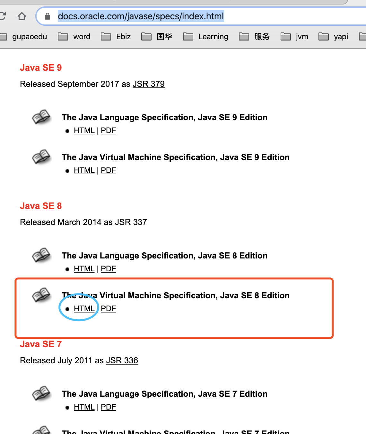366x434 pixels.
Task: Open the word bookmark folder
Action: coord(74,37)
